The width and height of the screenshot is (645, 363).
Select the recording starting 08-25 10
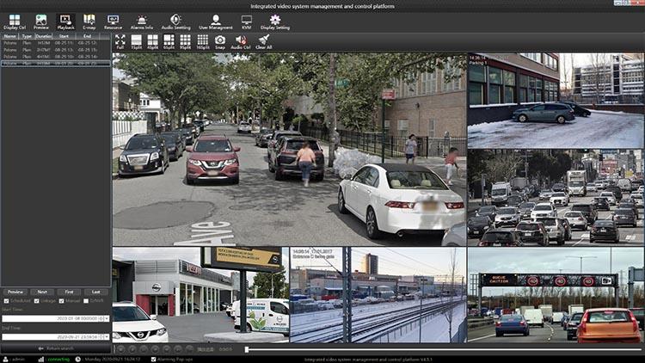tap(56, 57)
